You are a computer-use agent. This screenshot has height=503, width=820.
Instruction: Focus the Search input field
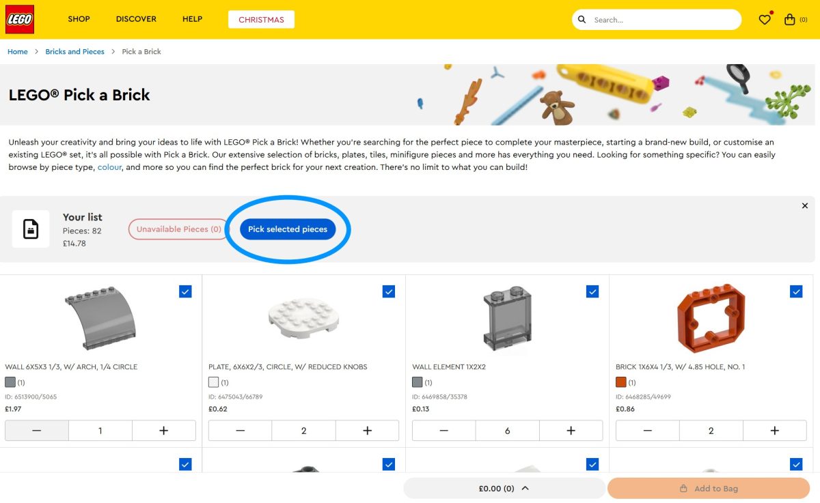point(664,20)
